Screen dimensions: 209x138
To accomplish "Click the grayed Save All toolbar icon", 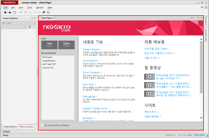I will pyautogui.click(x=26, y=12).
